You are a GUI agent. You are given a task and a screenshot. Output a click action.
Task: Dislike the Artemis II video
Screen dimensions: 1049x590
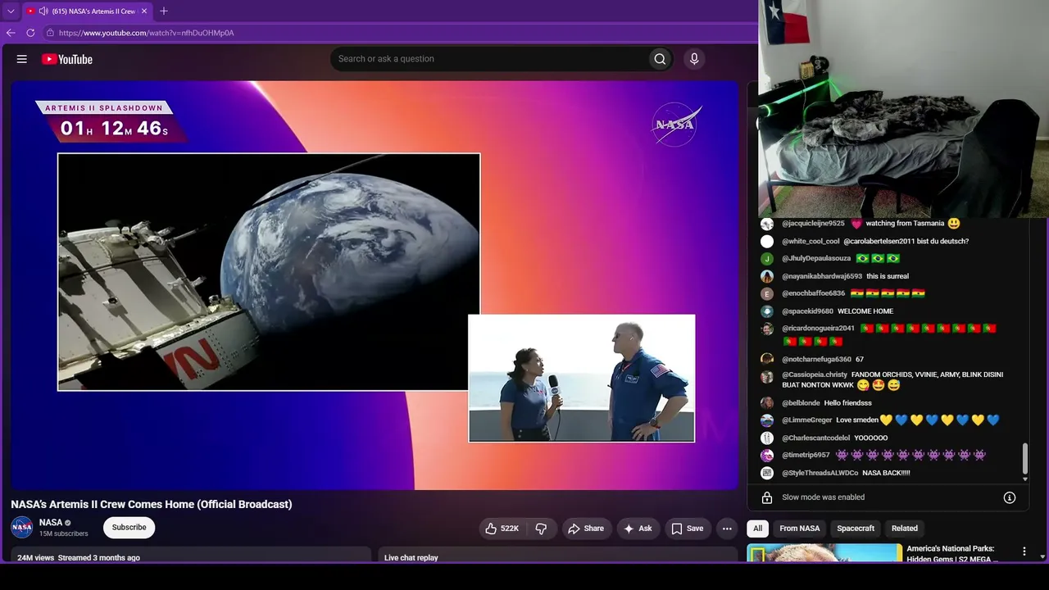541,529
